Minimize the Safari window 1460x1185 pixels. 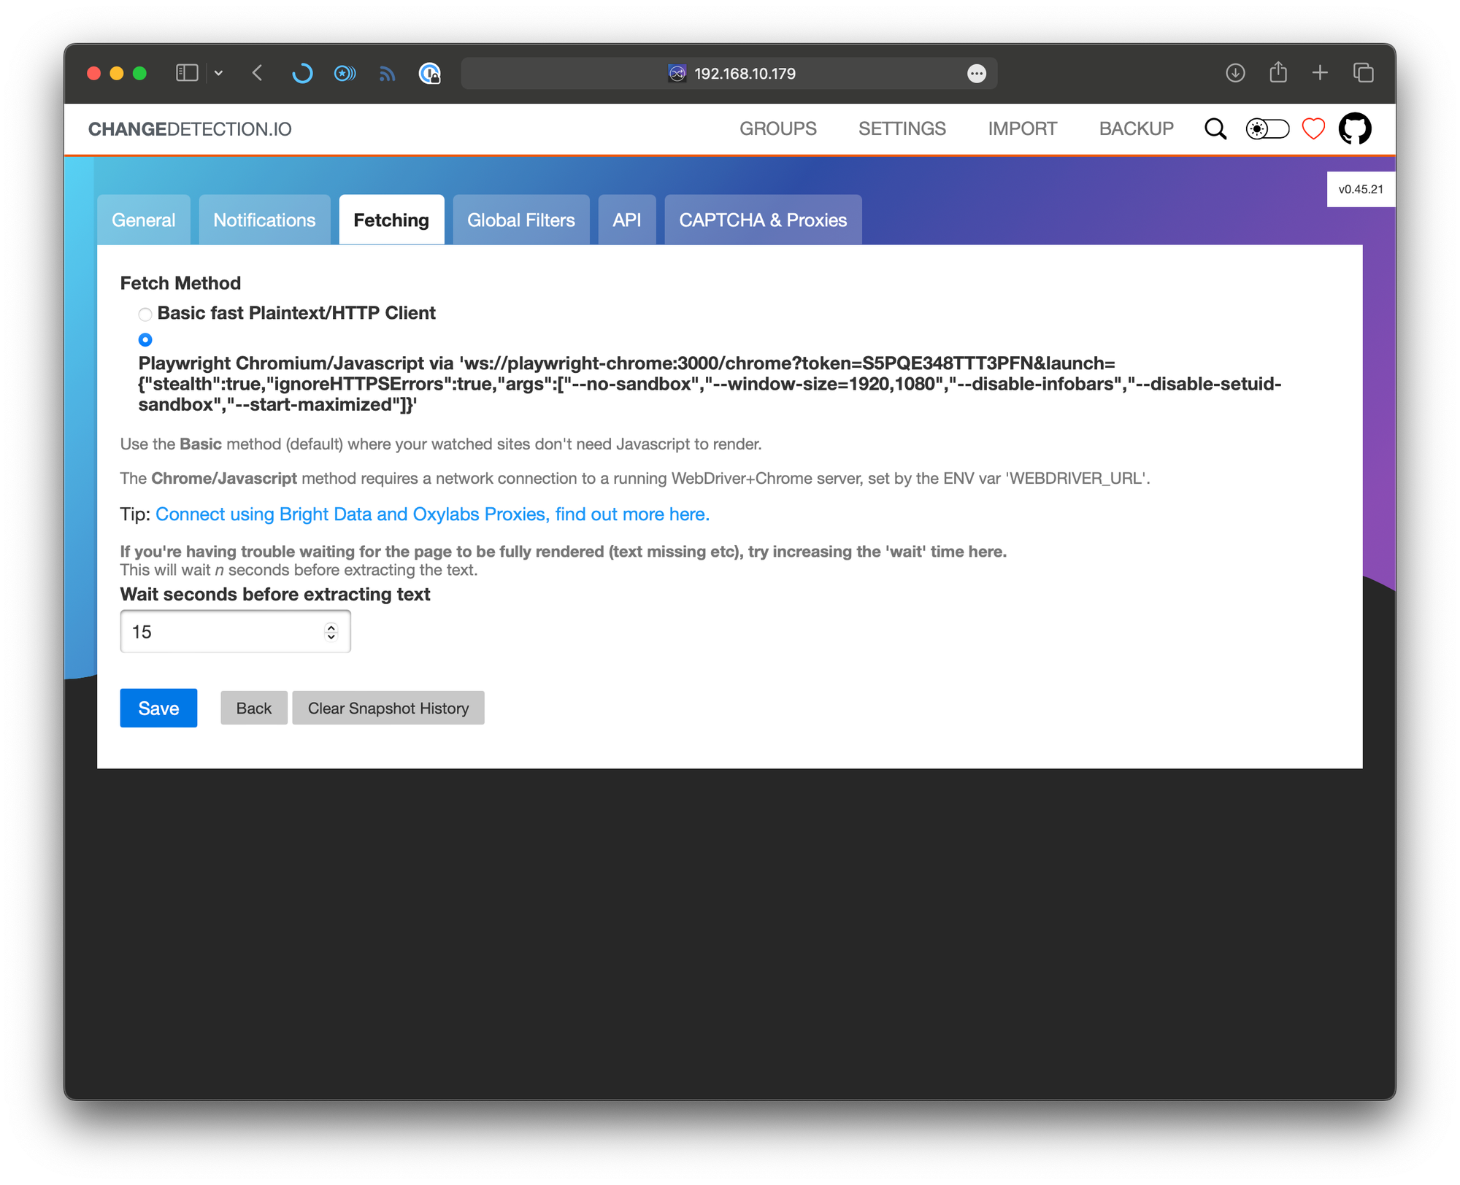point(117,73)
